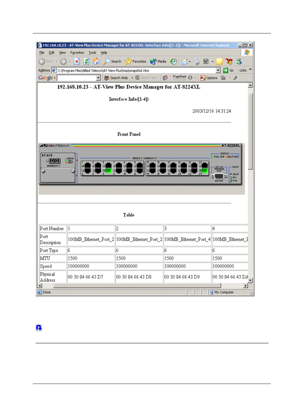This screenshot has height=418, width=295.
Task: Expand the Google search box dropdown
Action: click(98, 78)
